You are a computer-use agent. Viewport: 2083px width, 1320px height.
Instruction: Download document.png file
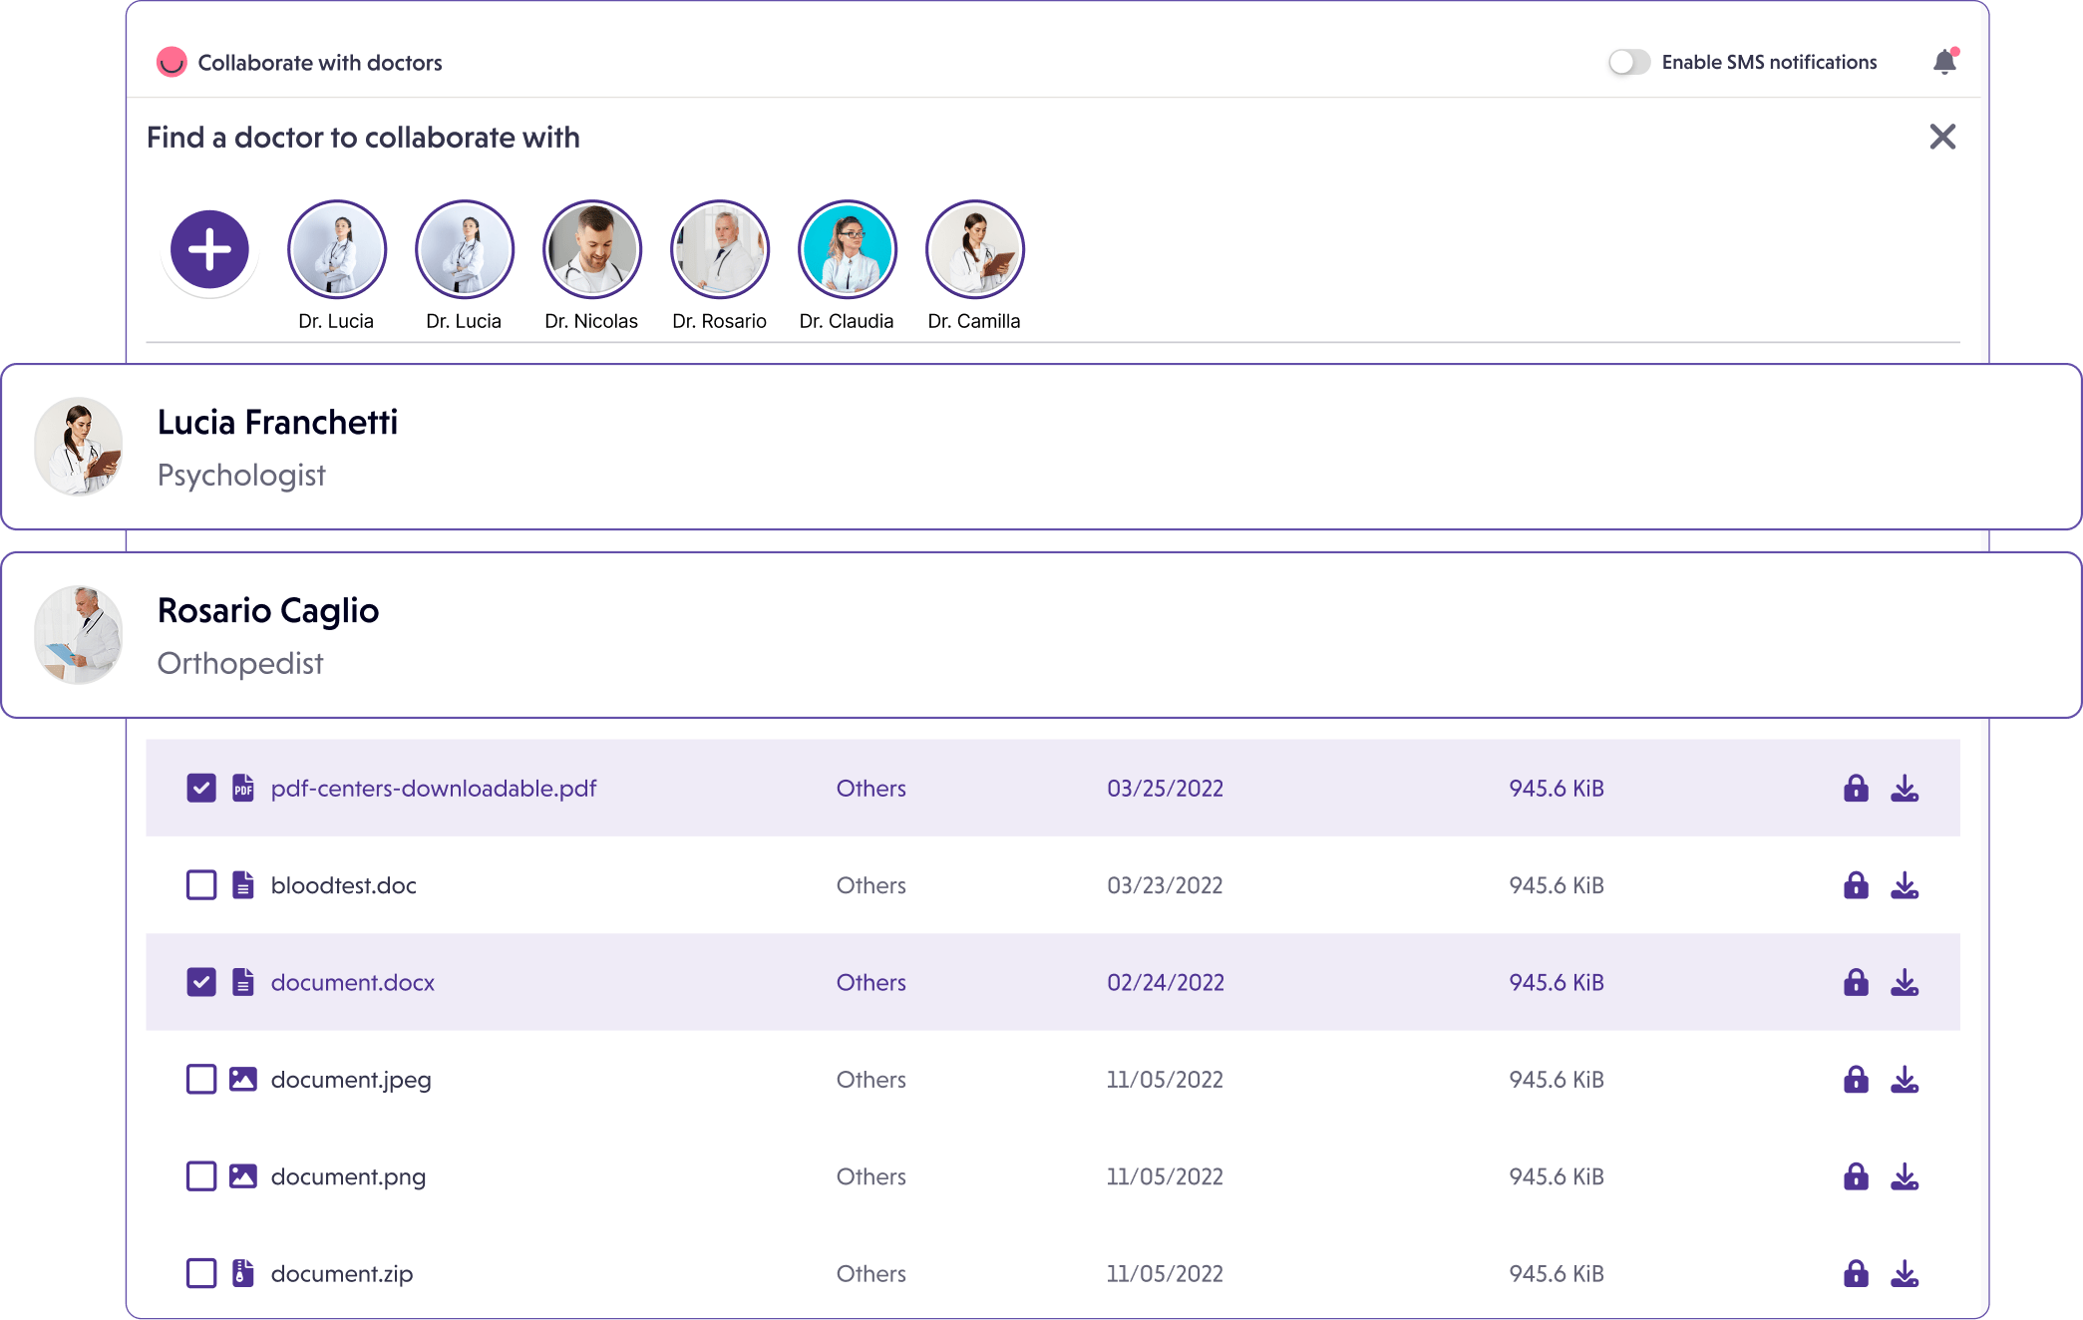[1905, 1176]
